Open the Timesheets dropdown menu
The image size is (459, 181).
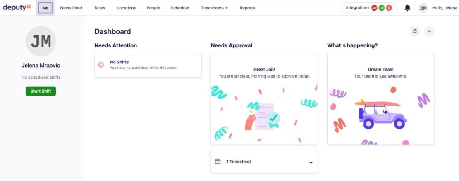pyautogui.click(x=214, y=8)
